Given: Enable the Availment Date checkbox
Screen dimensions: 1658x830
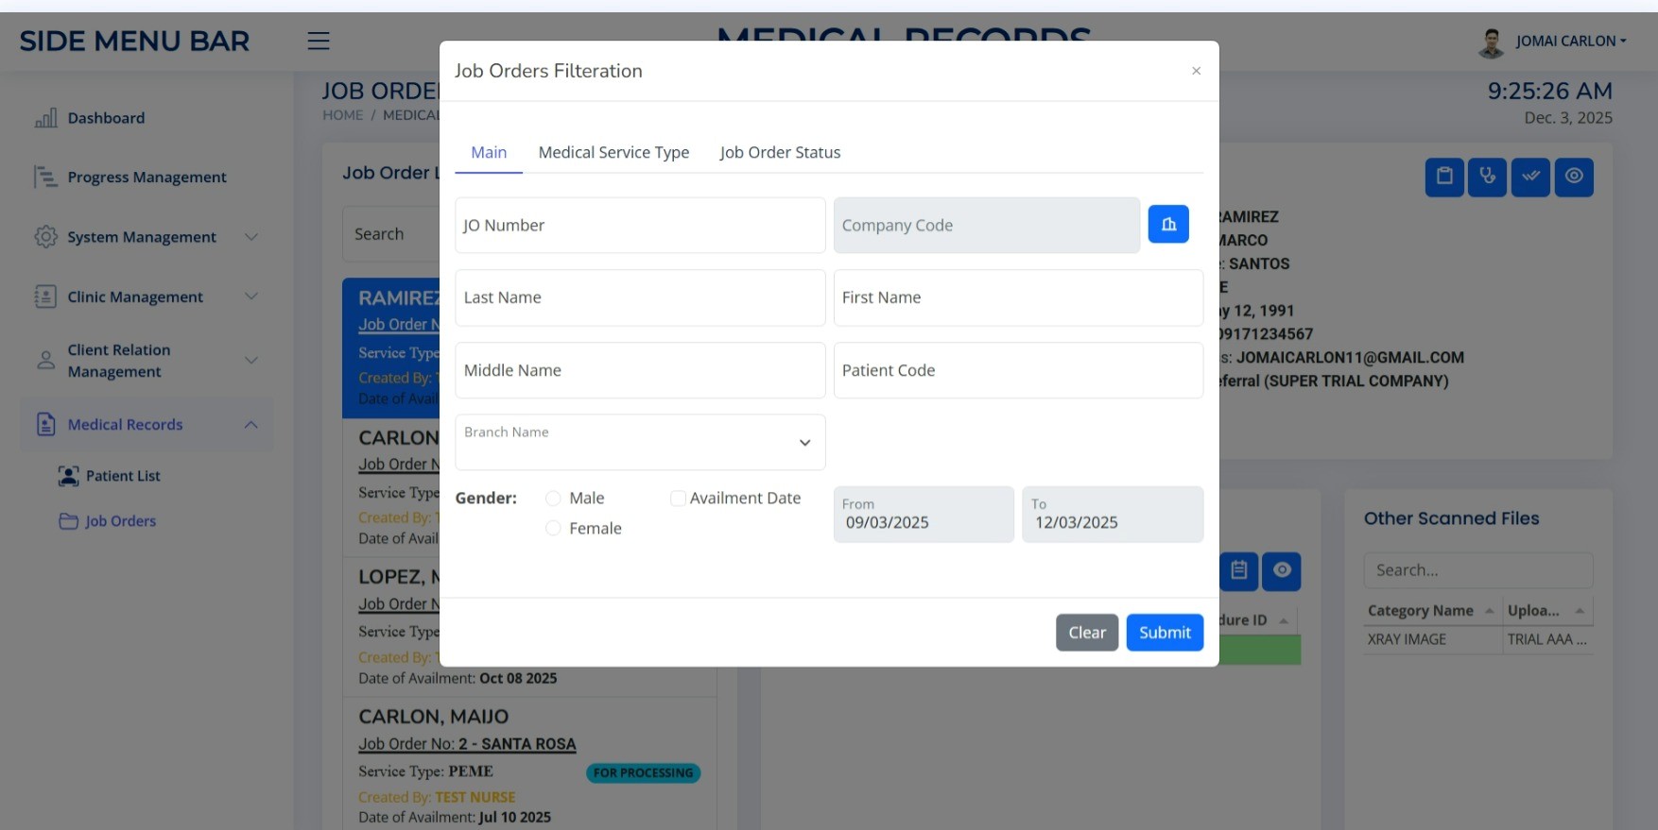Looking at the screenshot, I should [x=678, y=499].
